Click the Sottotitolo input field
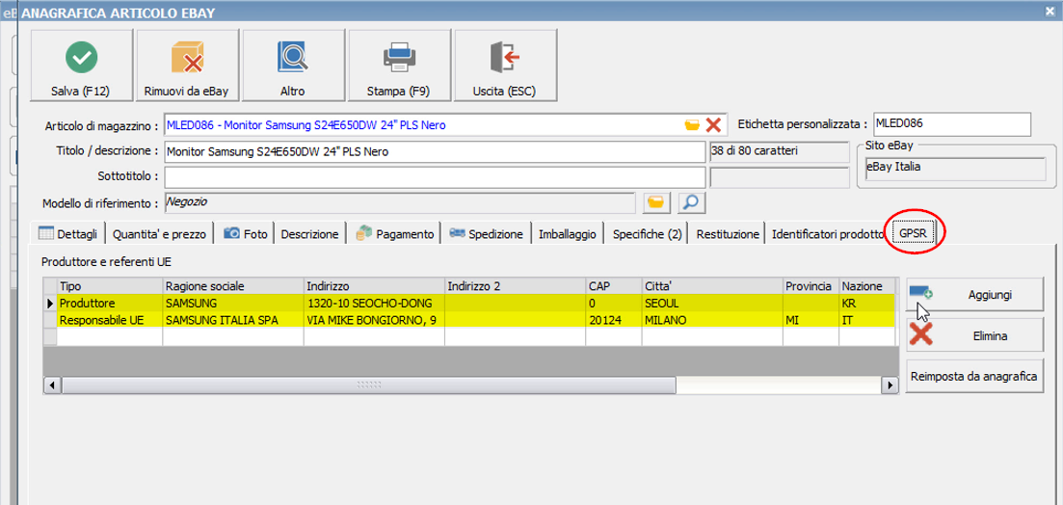 pos(435,177)
